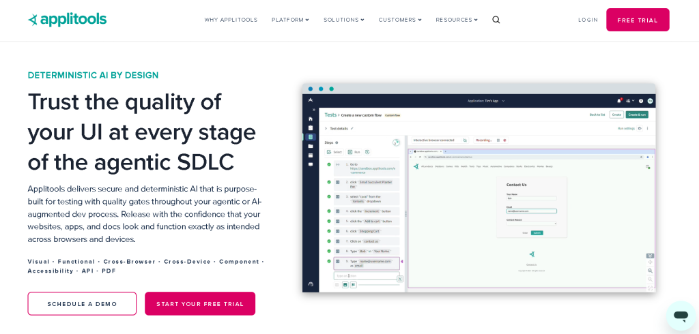The width and height of the screenshot is (699, 334).
Task: Click the home icon in the product screenshot sidebar
Action: coord(311,119)
